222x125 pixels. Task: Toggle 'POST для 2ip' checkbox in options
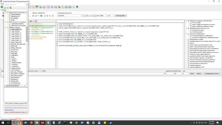pos(191,23)
